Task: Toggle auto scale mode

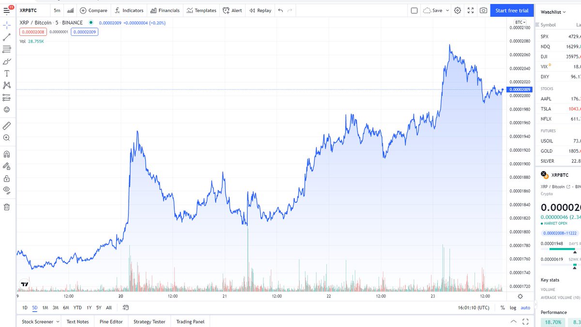Action: pos(525,308)
